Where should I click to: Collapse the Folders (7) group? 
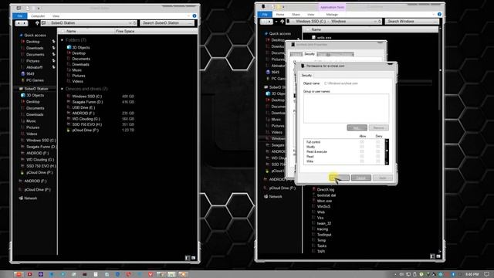(62, 40)
